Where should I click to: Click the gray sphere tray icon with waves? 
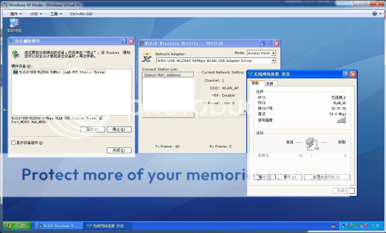[361, 226]
